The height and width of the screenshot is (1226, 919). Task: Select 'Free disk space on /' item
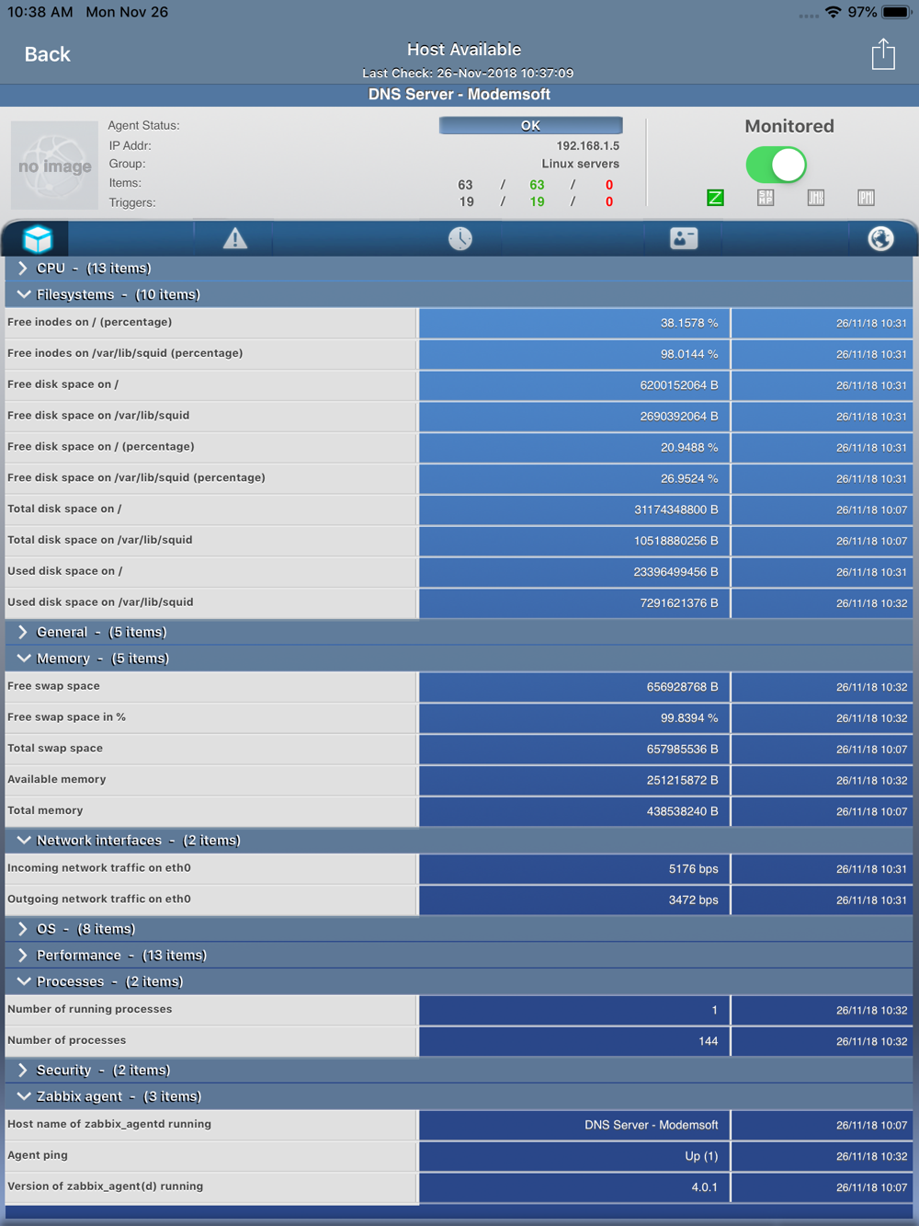click(x=459, y=385)
